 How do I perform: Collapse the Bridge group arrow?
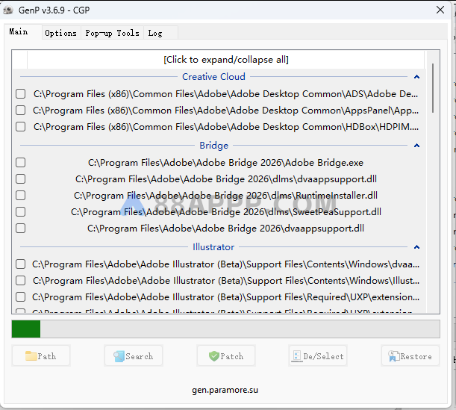416,146
